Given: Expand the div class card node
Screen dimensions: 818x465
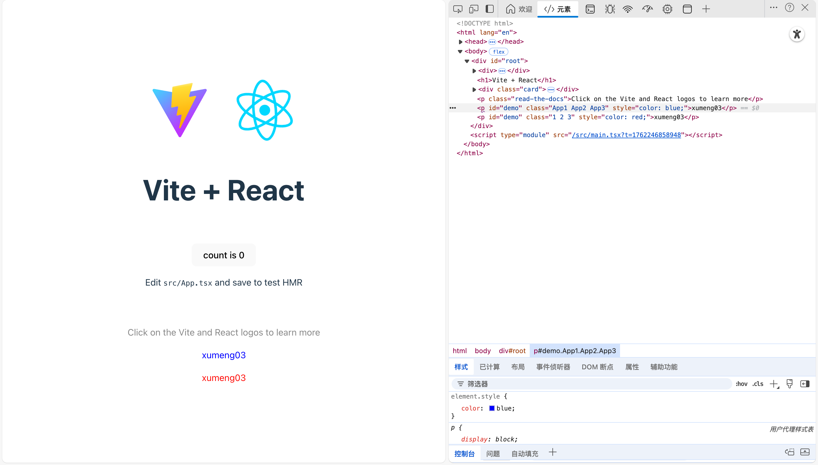Looking at the screenshot, I should tap(474, 89).
